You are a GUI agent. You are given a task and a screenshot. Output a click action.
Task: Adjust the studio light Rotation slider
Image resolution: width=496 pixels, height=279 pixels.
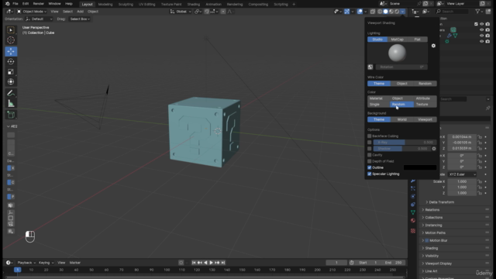click(x=401, y=67)
